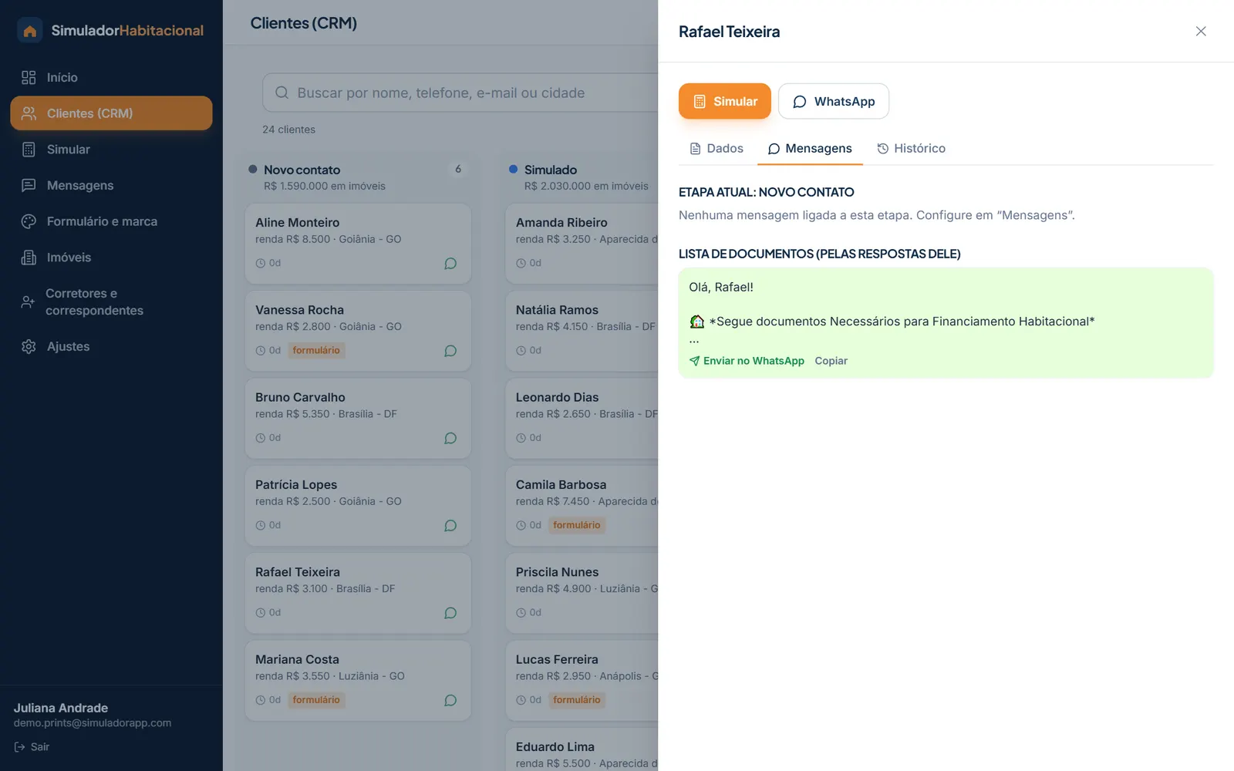Open Amanda Ribeiro client card

pos(582,244)
